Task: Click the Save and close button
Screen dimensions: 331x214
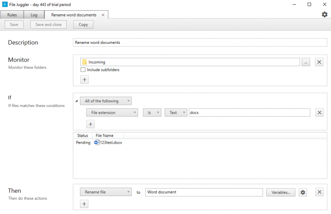Action: (x=48, y=25)
